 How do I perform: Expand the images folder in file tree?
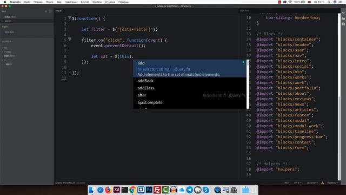pyautogui.click(x=7, y=52)
